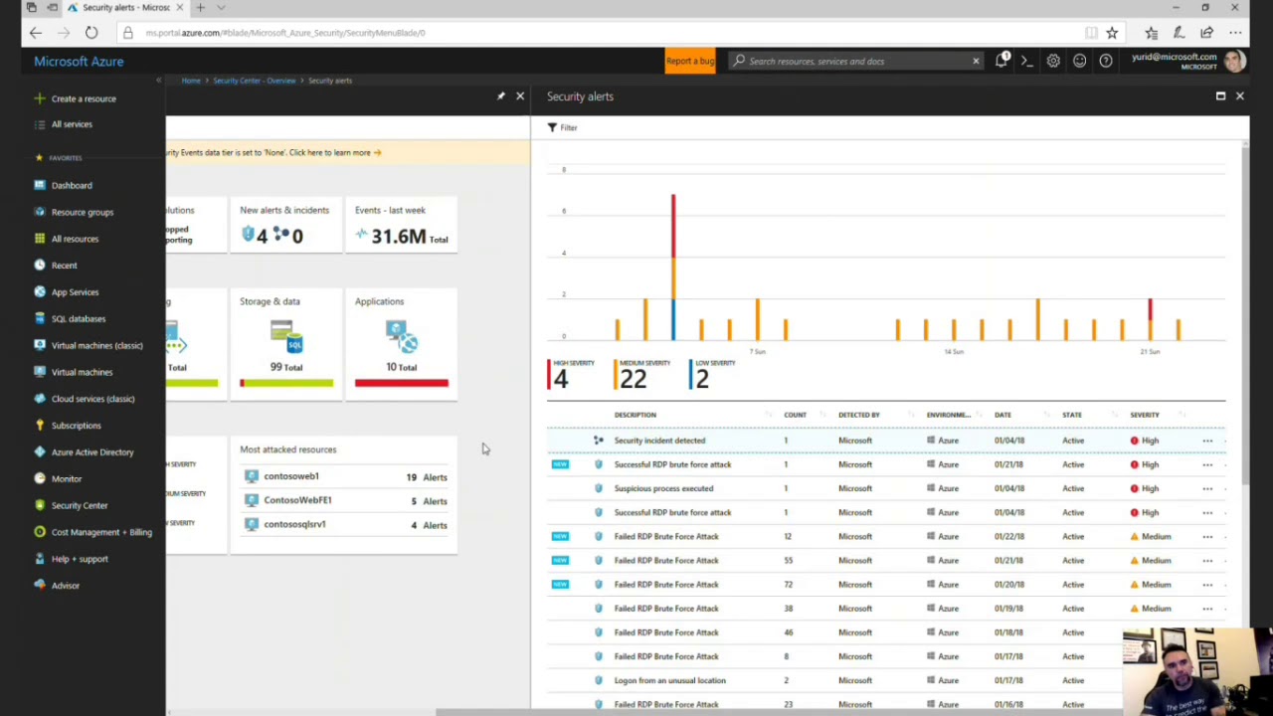
Task: Open Storage & data tile
Action: click(x=285, y=344)
